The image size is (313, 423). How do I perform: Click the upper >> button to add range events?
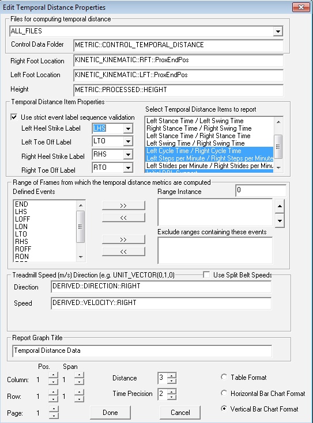point(123,205)
